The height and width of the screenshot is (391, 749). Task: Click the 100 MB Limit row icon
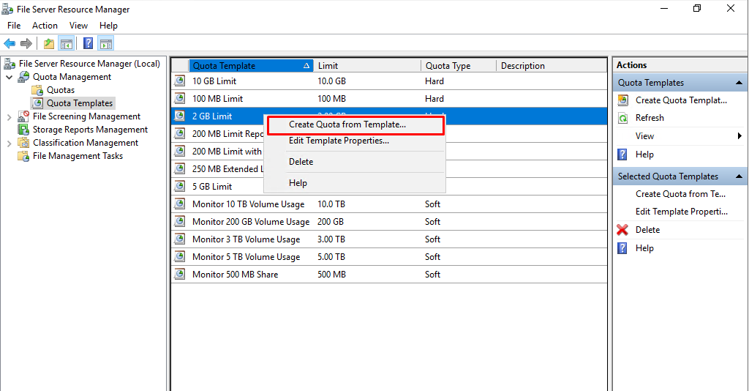click(180, 98)
